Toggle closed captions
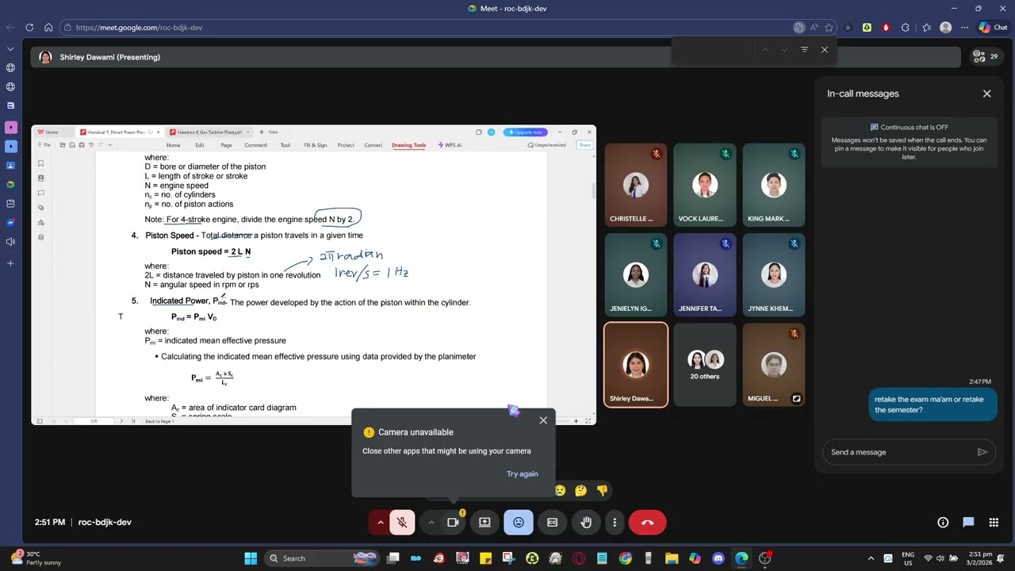This screenshot has height=571, width=1015. [x=553, y=523]
